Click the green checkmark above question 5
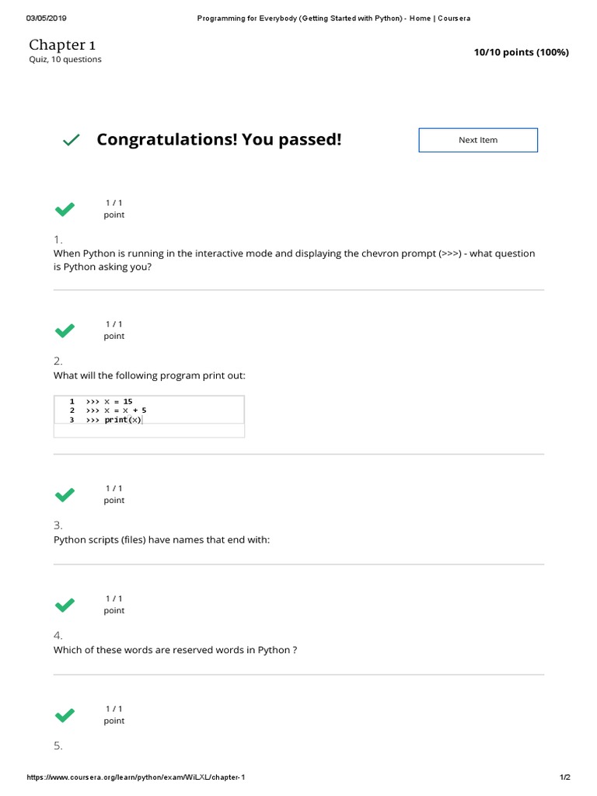Viewport: 597px width, 796px height. (65, 715)
